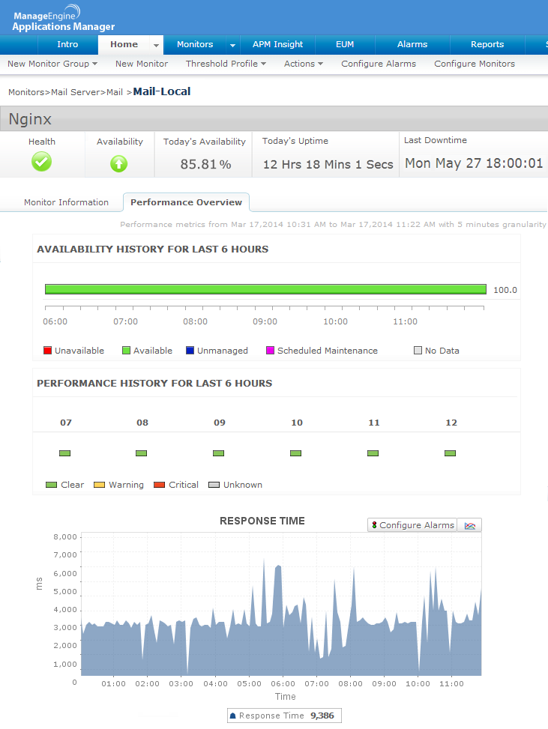Open the Intro tab

67,45
